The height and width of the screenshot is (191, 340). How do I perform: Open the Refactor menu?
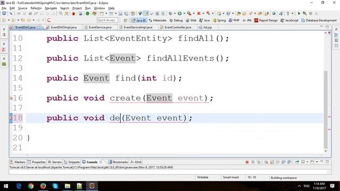tap(36, 8)
